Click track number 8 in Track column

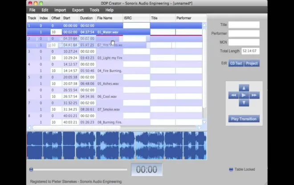(29, 116)
